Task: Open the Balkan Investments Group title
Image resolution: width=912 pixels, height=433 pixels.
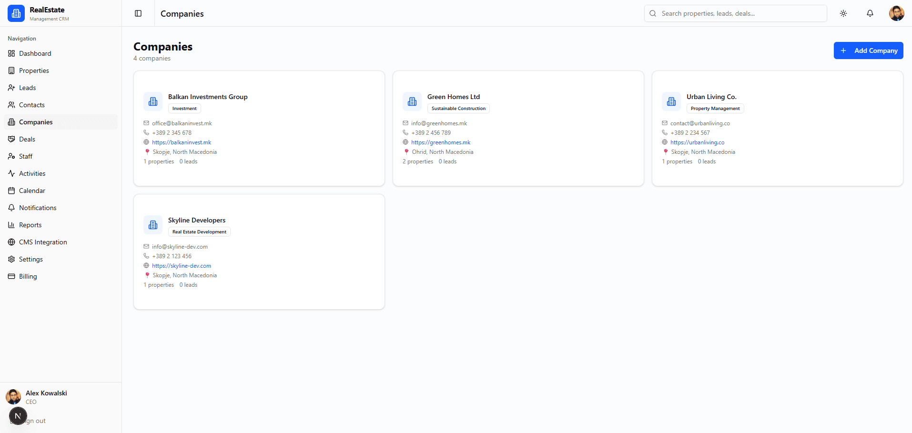Action: [x=208, y=97]
